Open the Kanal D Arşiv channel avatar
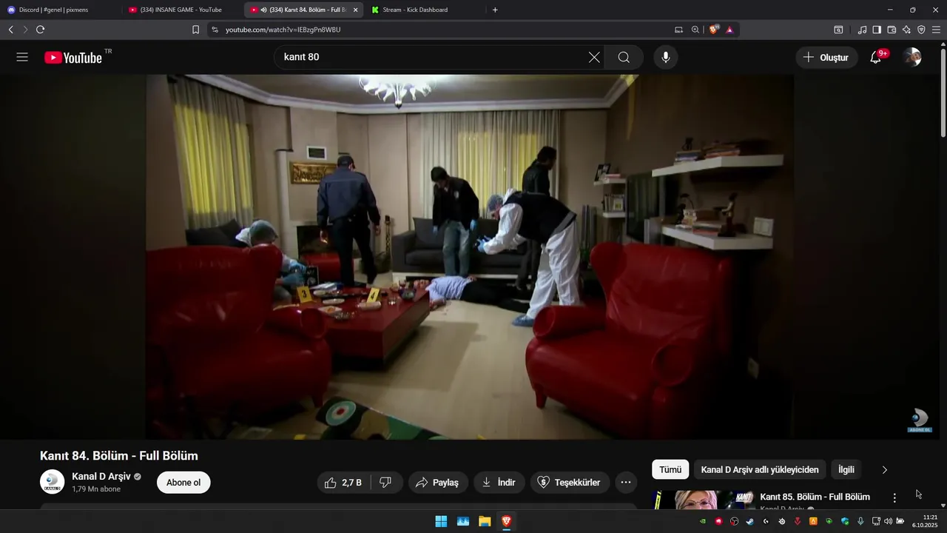Screen dimensions: 947x533 coord(52,482)
